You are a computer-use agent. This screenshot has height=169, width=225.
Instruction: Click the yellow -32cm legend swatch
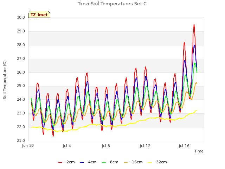pyautogui.click(x=150, y=163)
